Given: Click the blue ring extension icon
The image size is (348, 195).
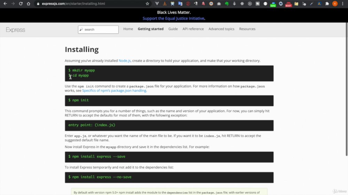Looking at the screenshot, I should (281, 3).
